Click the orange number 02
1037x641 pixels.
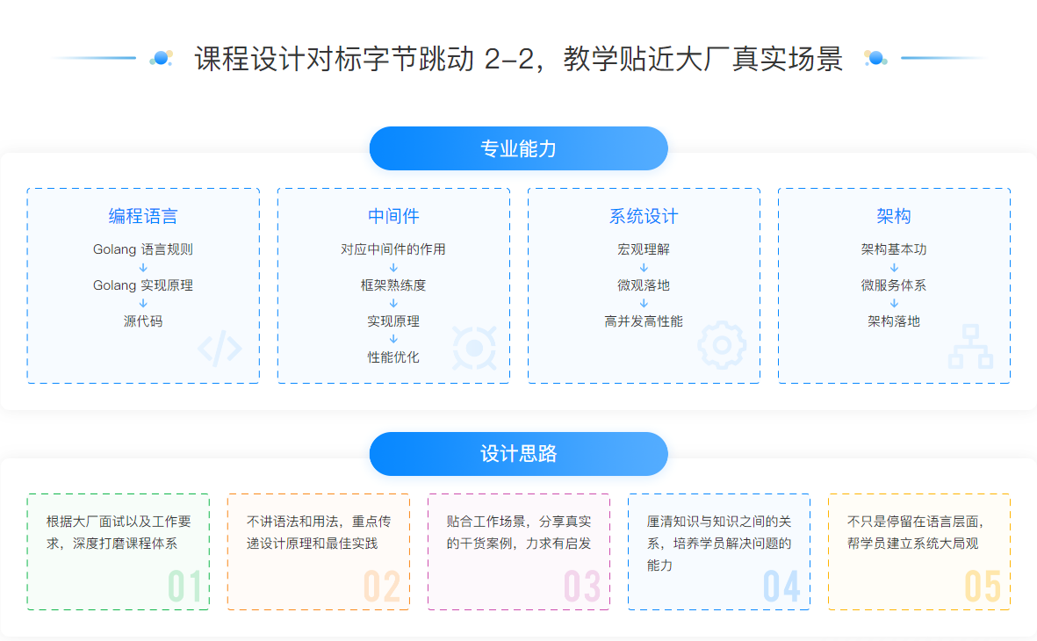coord(382,586)
